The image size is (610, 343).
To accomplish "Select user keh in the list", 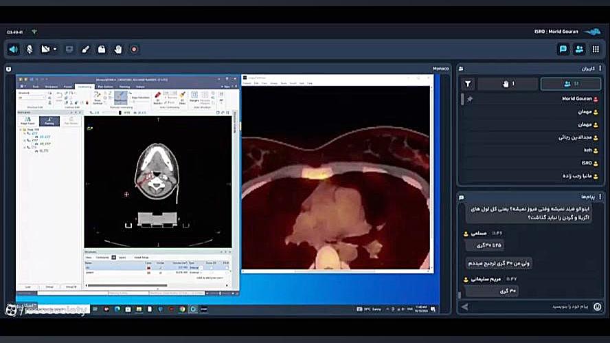I will click(x=591, y=151).
